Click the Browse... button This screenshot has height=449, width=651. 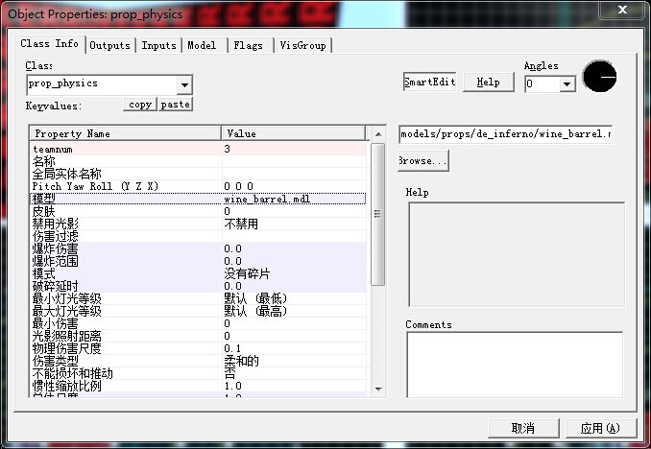coord(422,160)
